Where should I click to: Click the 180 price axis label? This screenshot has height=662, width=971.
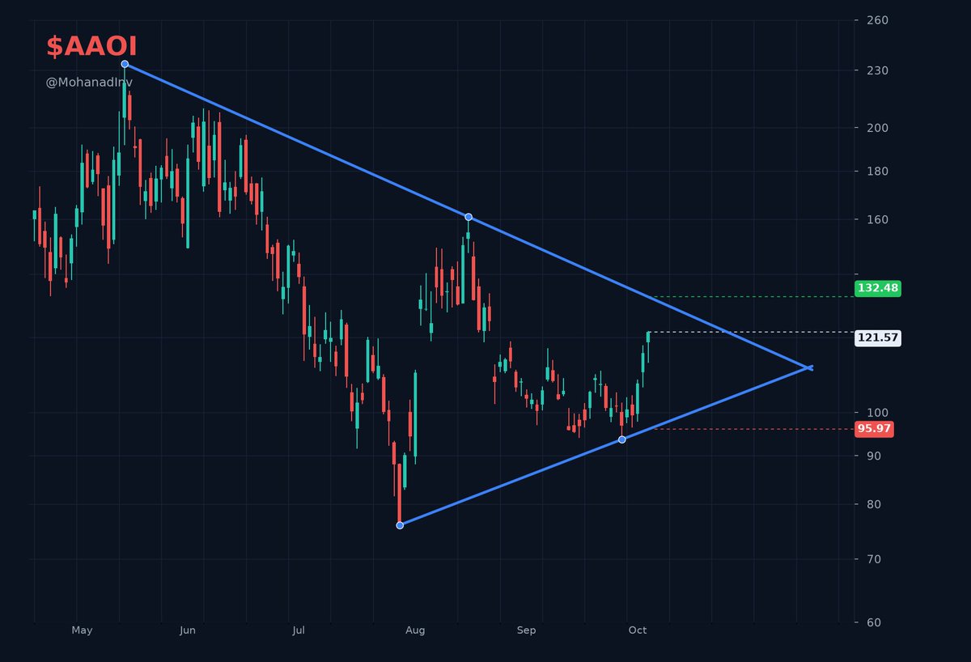(878, 172)
